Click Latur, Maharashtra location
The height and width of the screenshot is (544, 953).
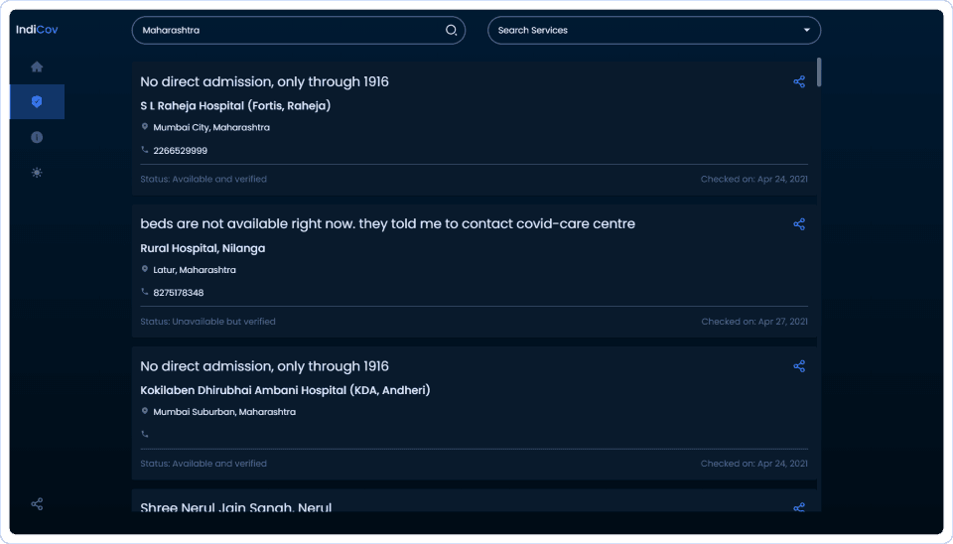point(195,270)
